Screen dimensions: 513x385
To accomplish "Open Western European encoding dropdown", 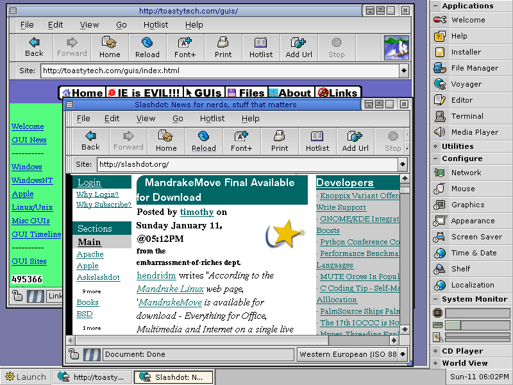I will pos(403,354).
